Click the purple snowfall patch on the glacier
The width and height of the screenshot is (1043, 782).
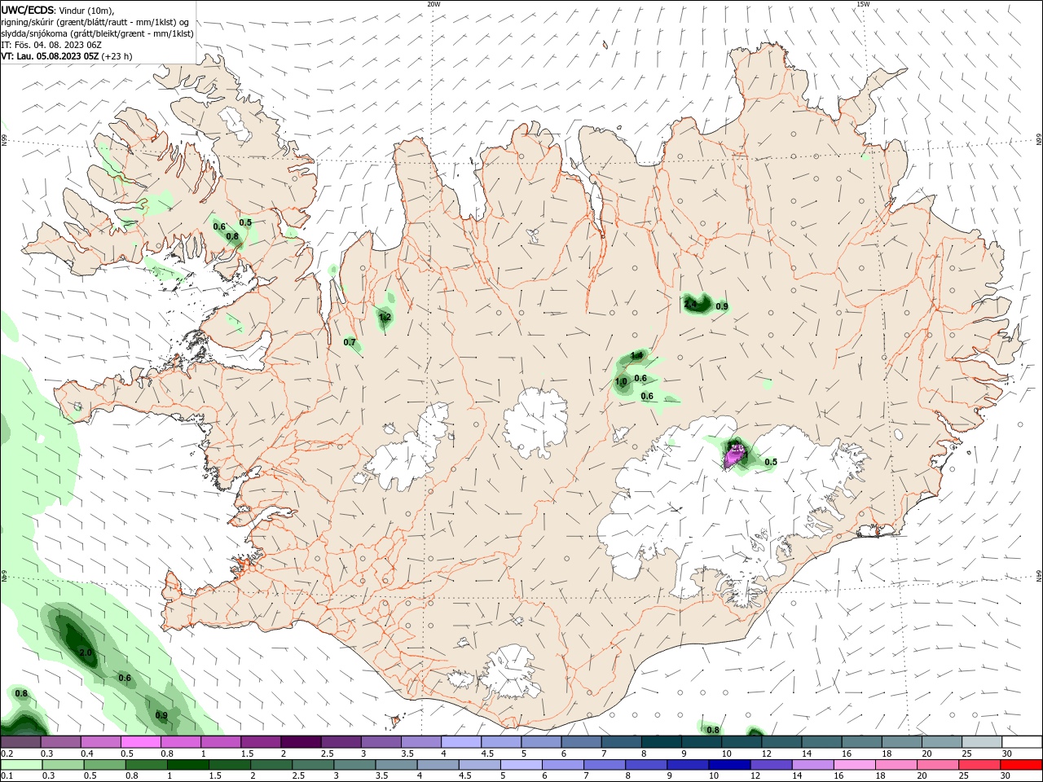(735, 458)
